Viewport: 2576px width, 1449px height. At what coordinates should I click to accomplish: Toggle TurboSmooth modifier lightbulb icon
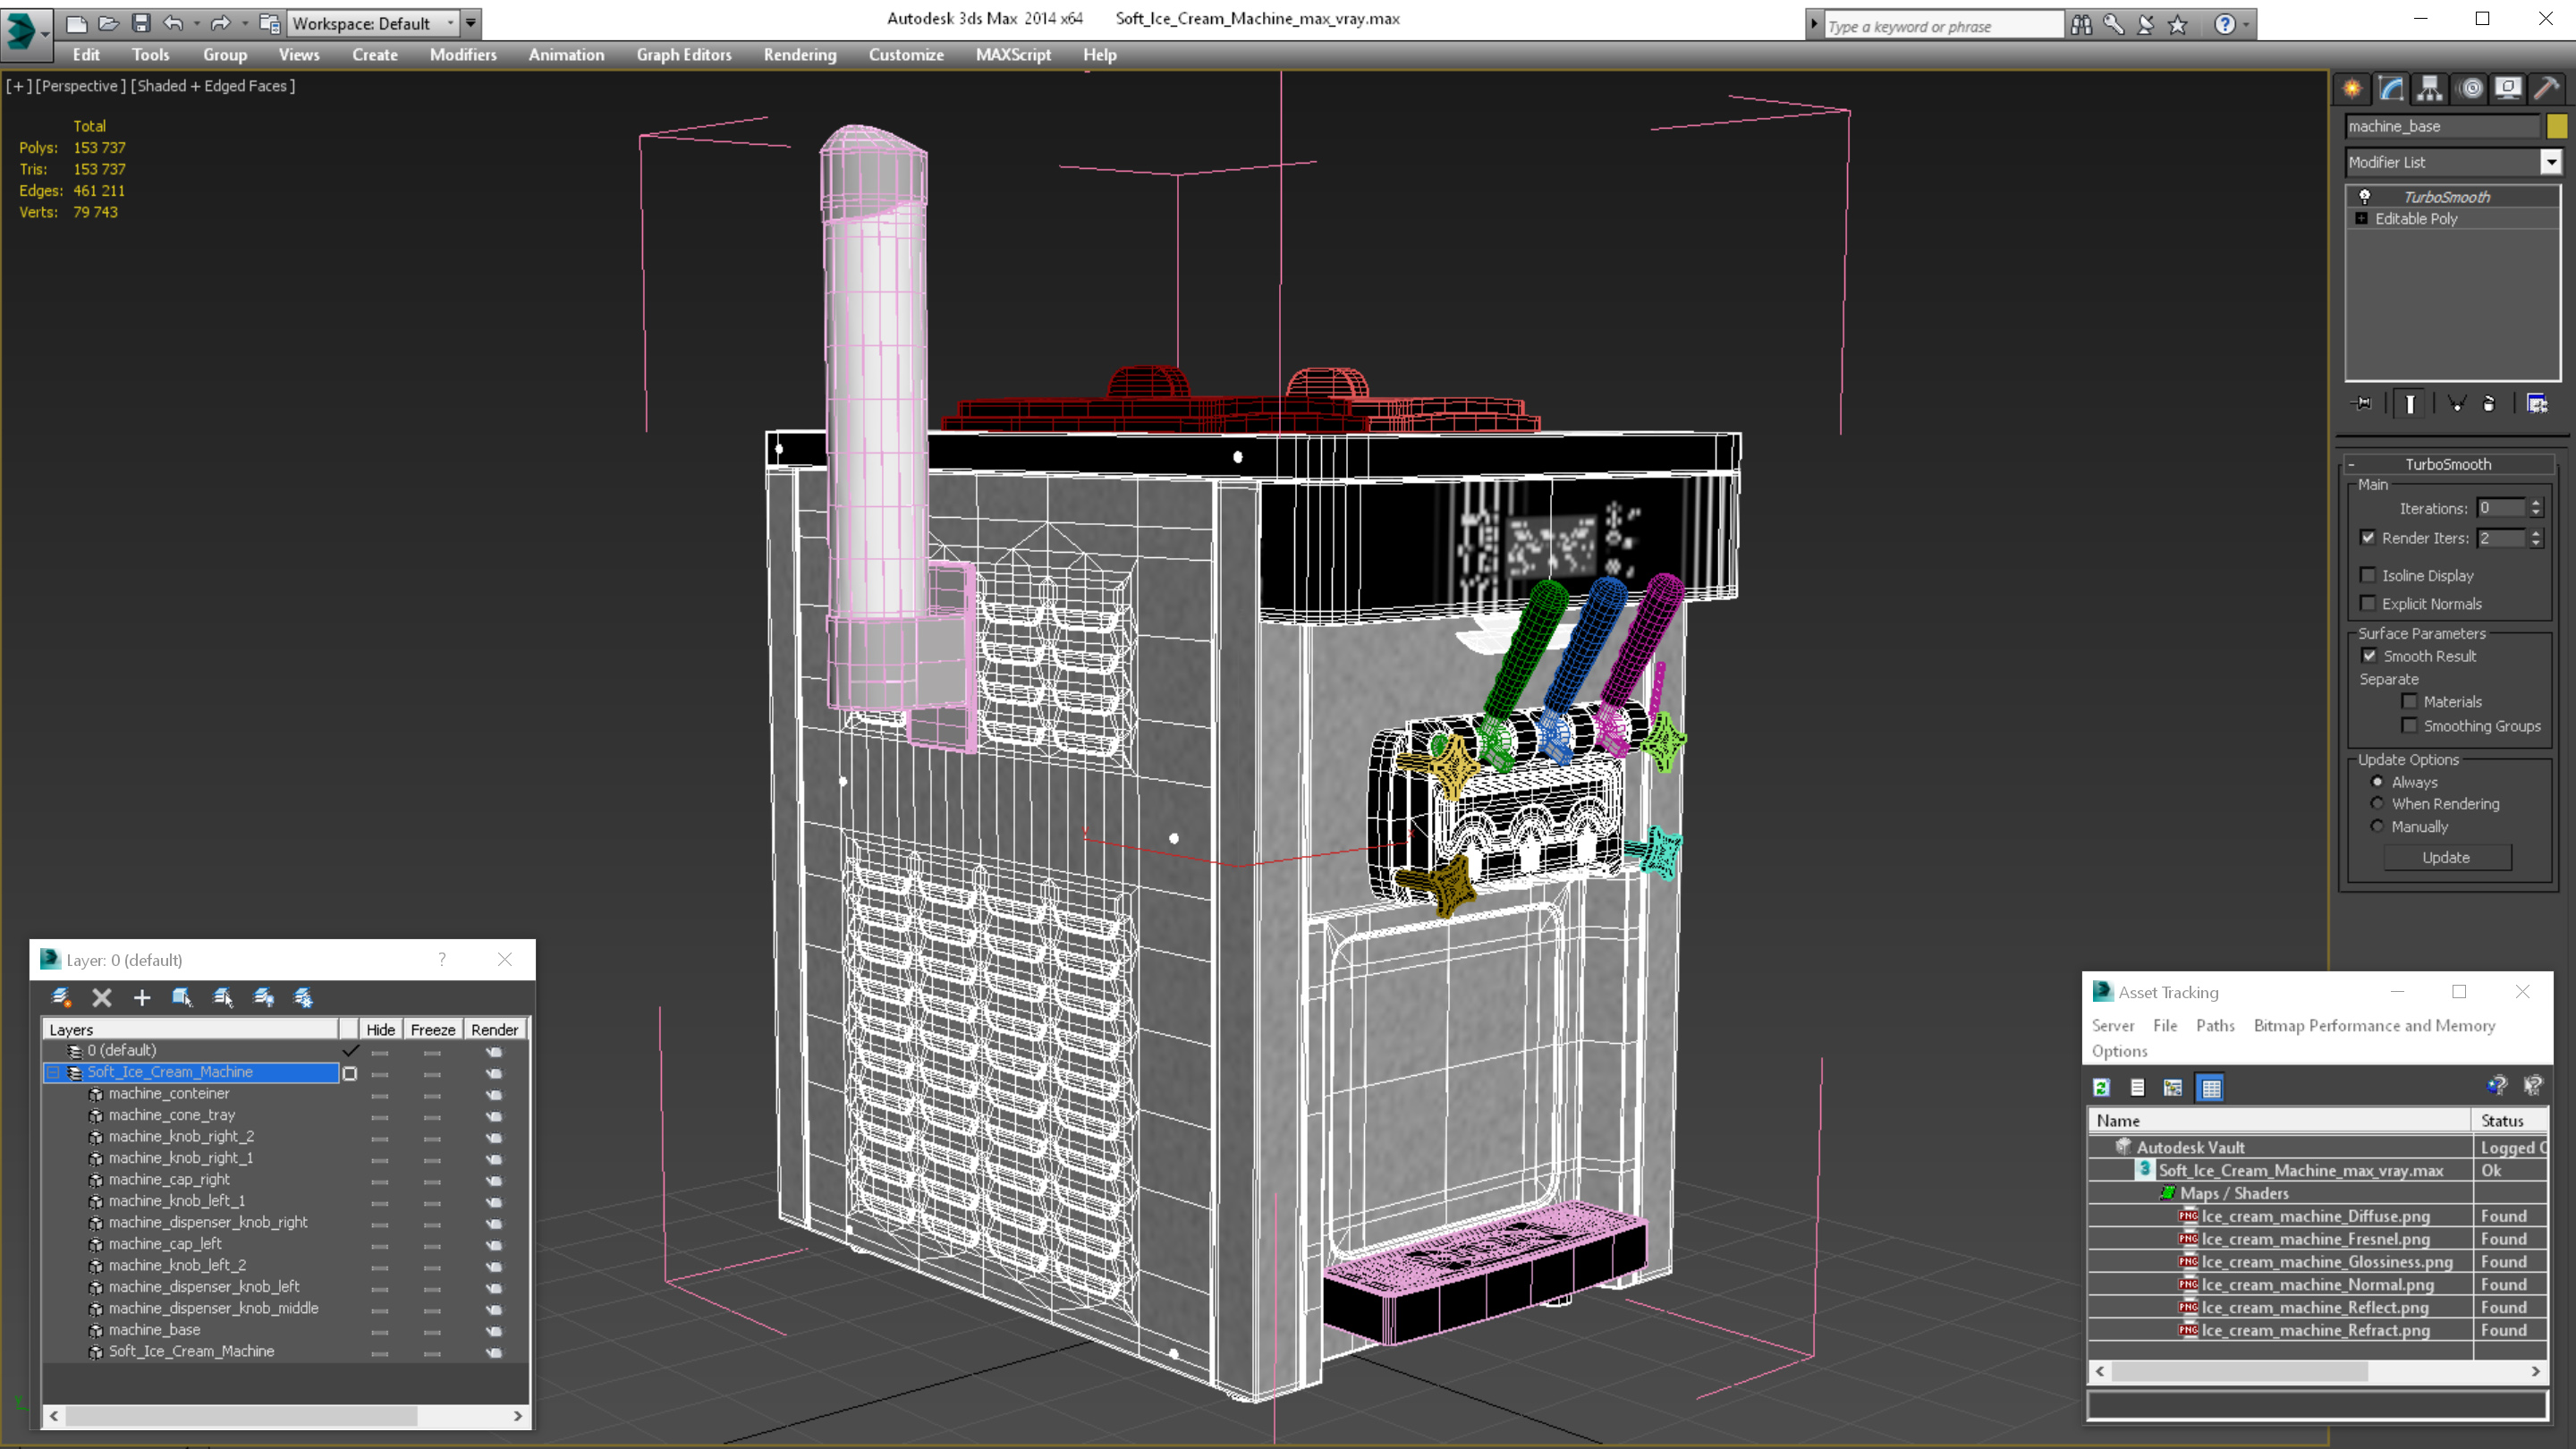coord(2365,197)
